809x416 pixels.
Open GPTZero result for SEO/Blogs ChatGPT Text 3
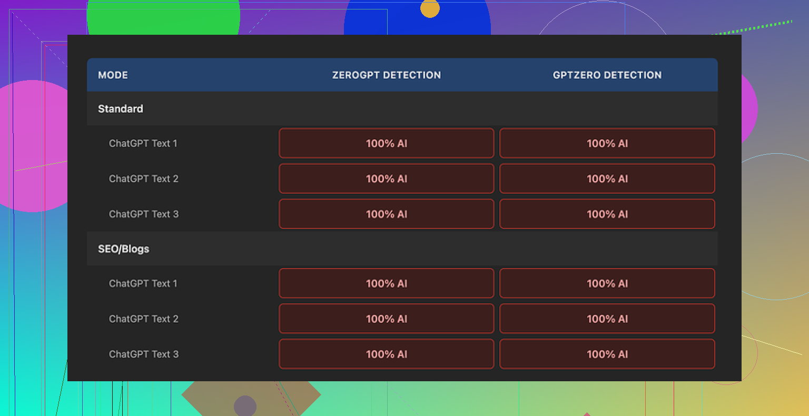607,354
